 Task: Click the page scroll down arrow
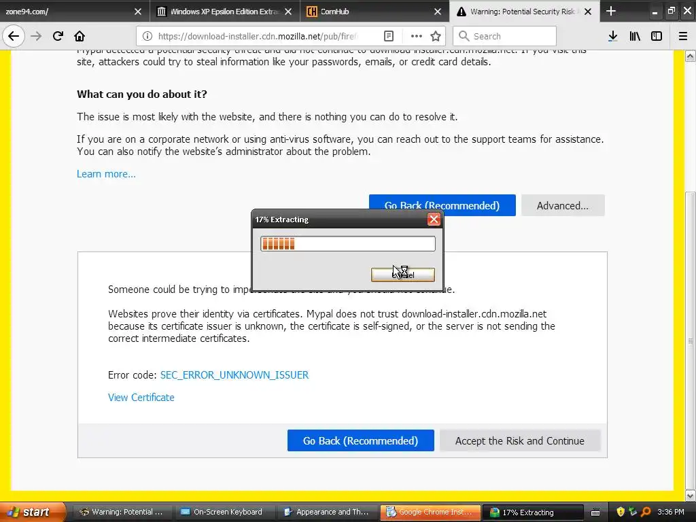(x=691, y=495)
